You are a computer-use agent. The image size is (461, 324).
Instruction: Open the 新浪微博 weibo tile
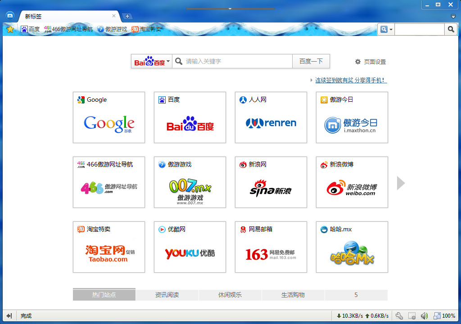[x=352, y=182]
